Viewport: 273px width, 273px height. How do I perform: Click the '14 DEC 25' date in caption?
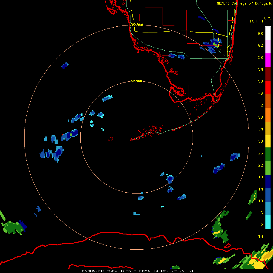pos(165,271)
